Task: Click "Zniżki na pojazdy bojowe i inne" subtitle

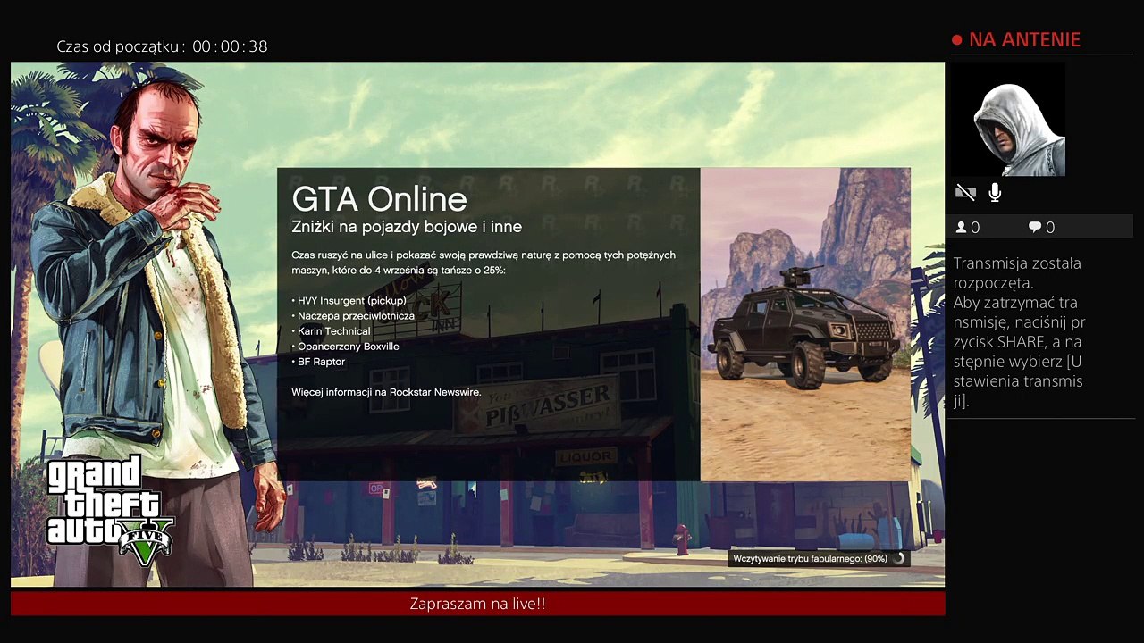Action: click(407, 227)
